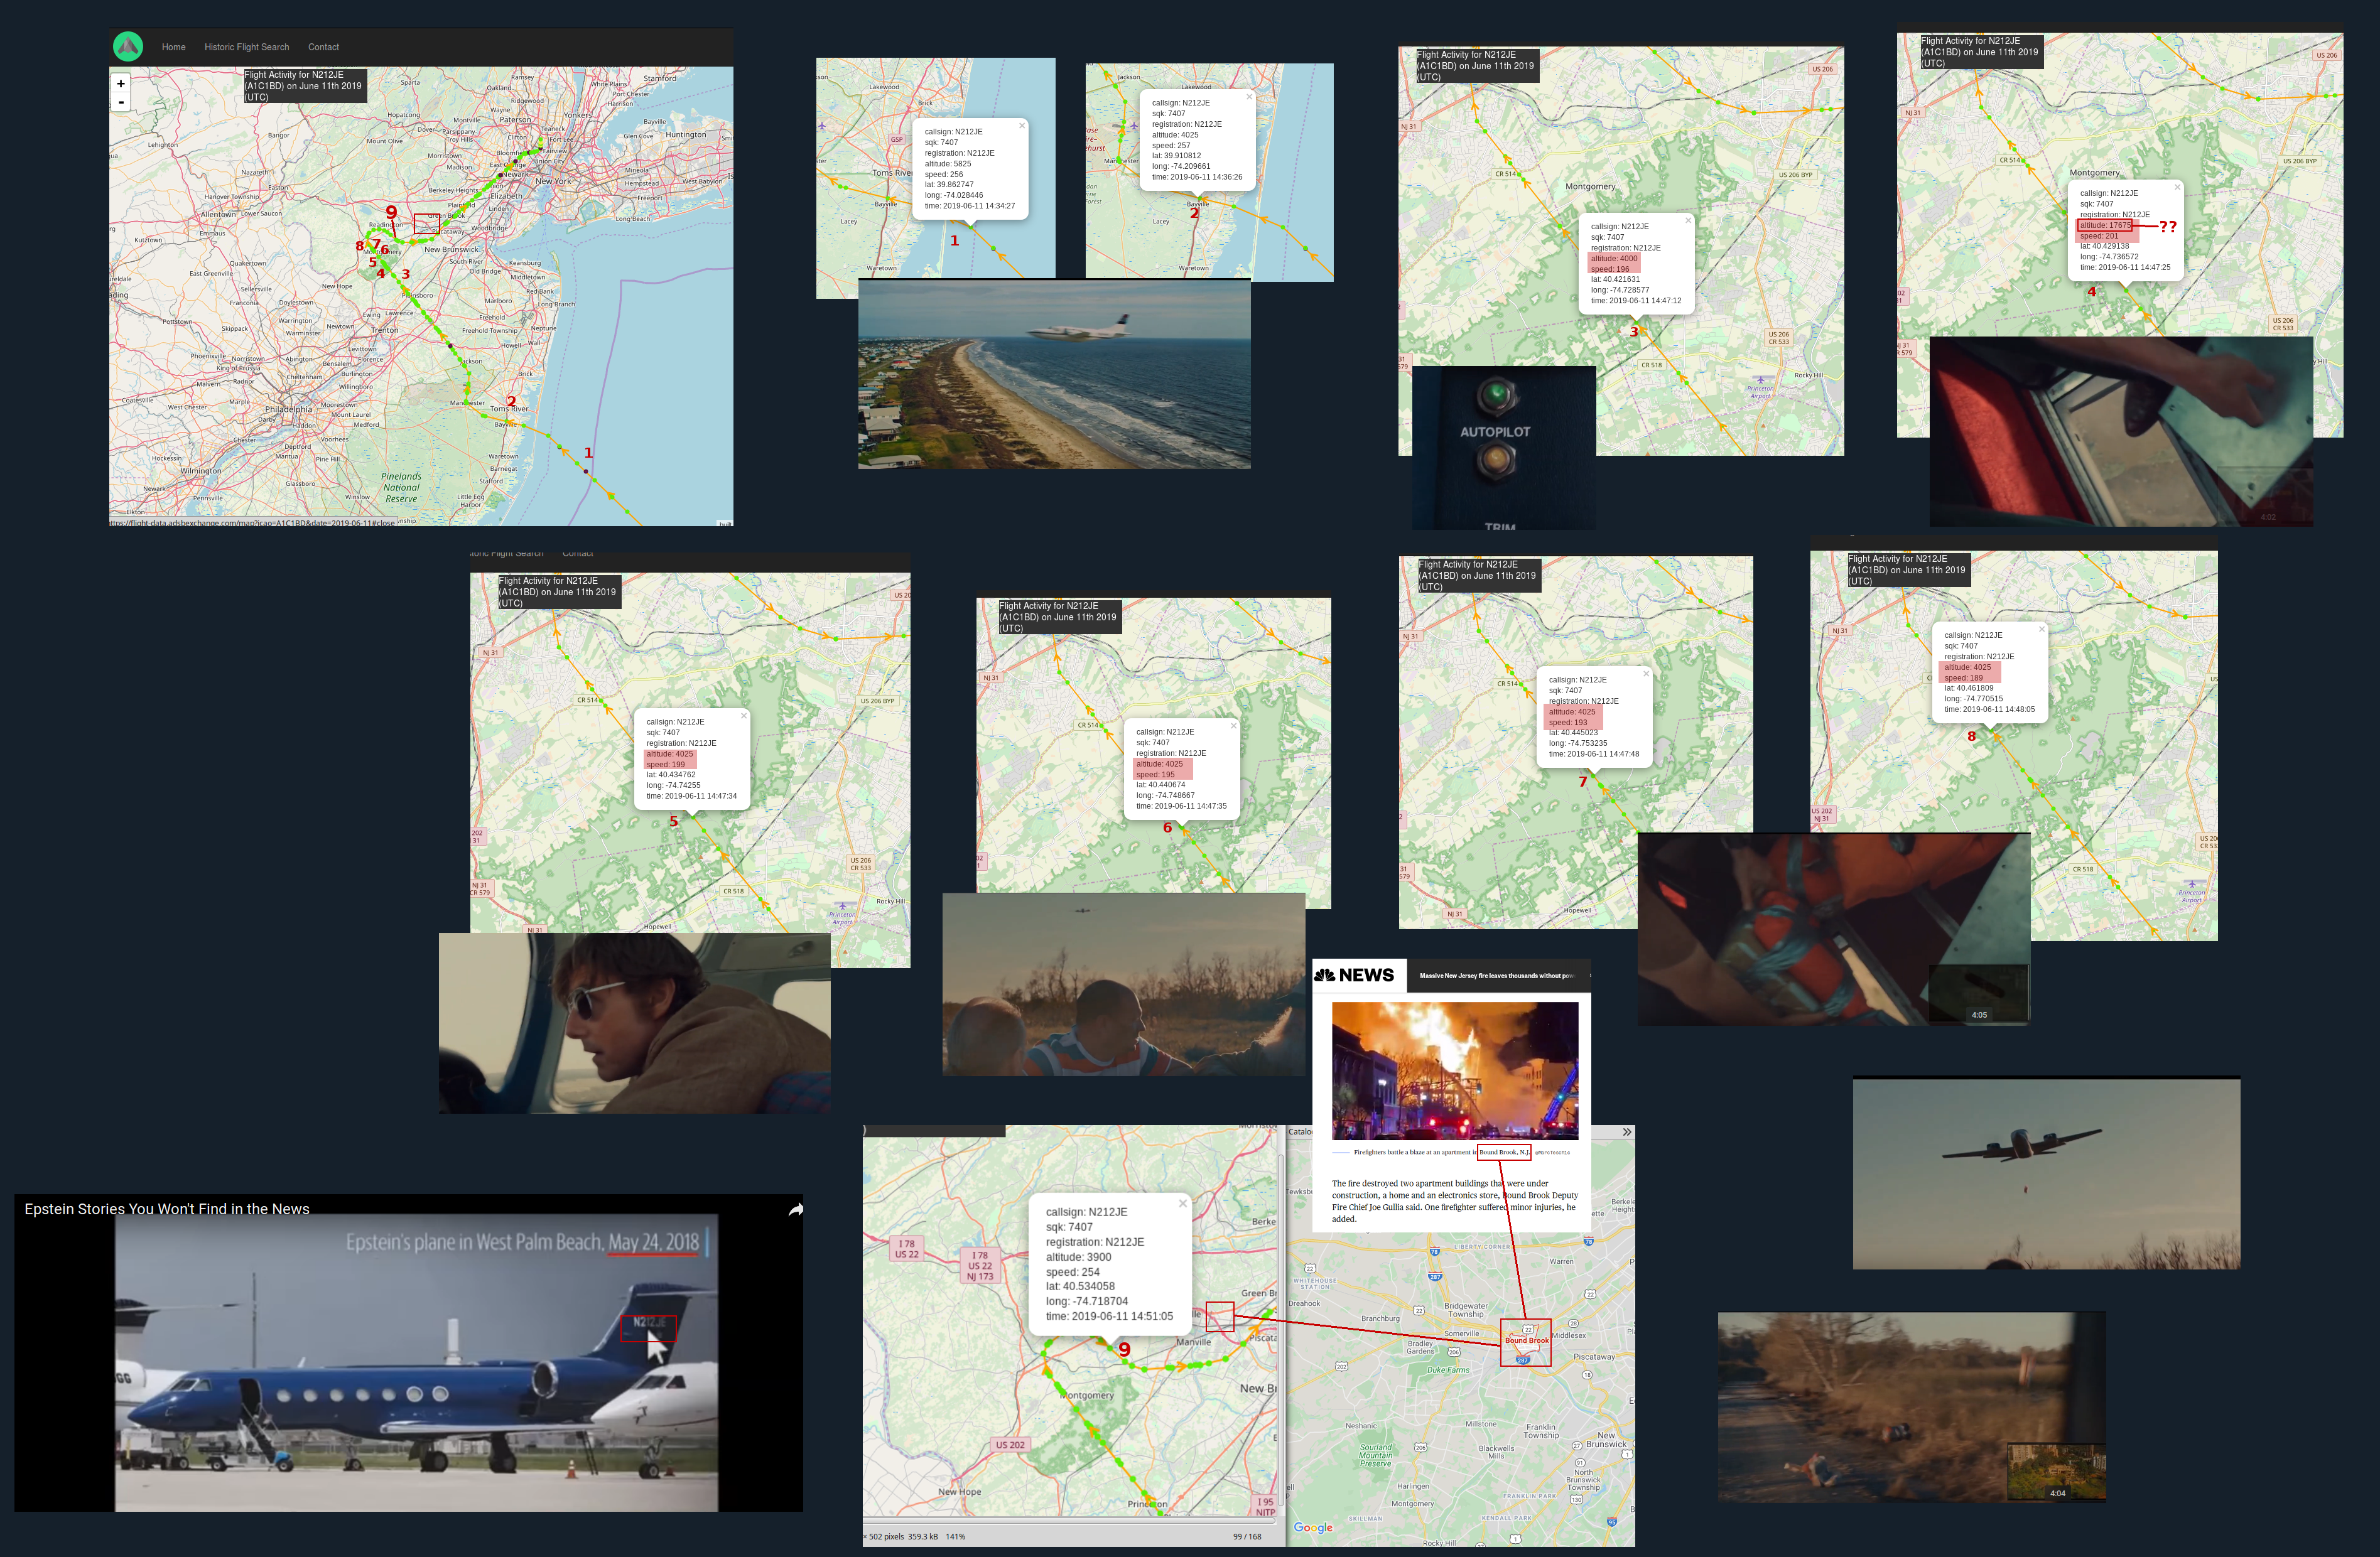Zoom in with the map plus button

pos(121,84)
